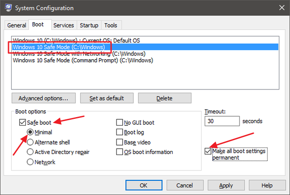Enable the No GUI boot checkbox
Viewport: 290px width, 195px height.
click(x=120, y=122)
